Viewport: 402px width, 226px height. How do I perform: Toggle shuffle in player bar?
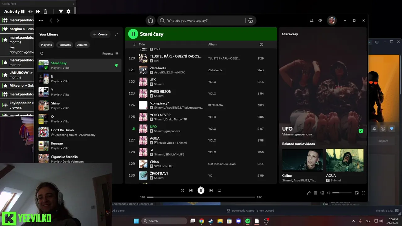tap(182, 190)
